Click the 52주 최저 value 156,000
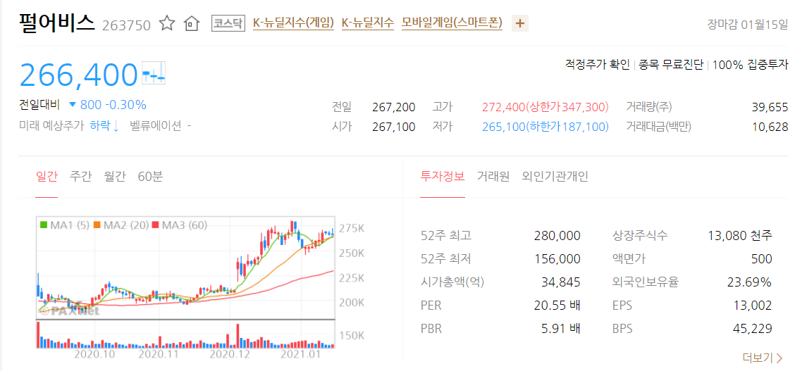This screenshot has height=371, width=795. [557, 258]
